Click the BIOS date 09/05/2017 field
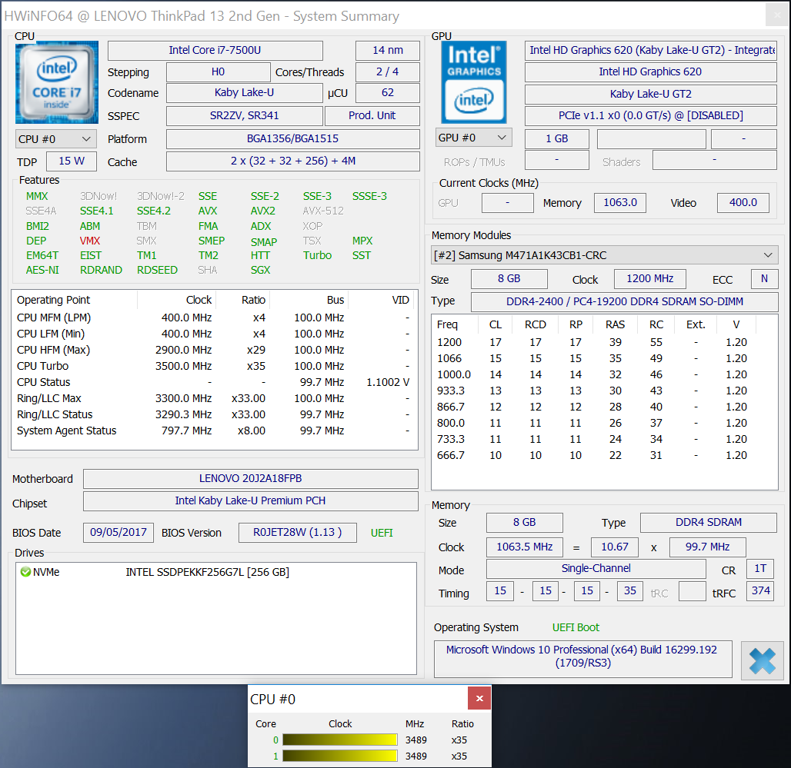Viewport: 791px width, 768px height. [x=118, y=533]
